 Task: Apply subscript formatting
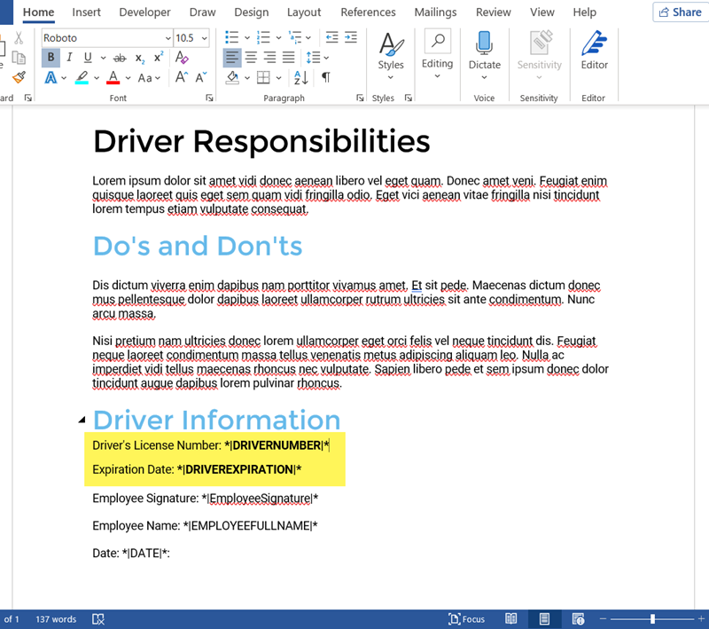pos(140,58)
